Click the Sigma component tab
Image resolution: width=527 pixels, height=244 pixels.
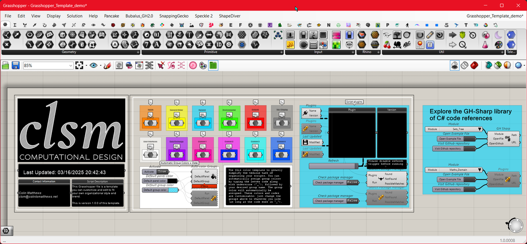[15, 25]
